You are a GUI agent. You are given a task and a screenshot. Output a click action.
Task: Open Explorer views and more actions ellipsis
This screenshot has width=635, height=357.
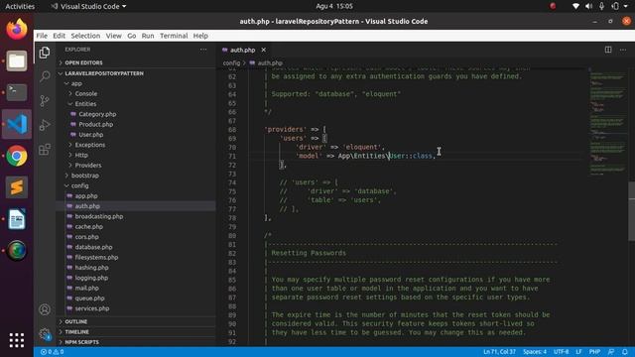[x=203, y=50]
